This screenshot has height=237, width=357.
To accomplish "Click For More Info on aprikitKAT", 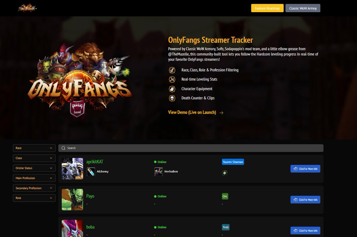I will pyautogui.click(x=305, y=169).
